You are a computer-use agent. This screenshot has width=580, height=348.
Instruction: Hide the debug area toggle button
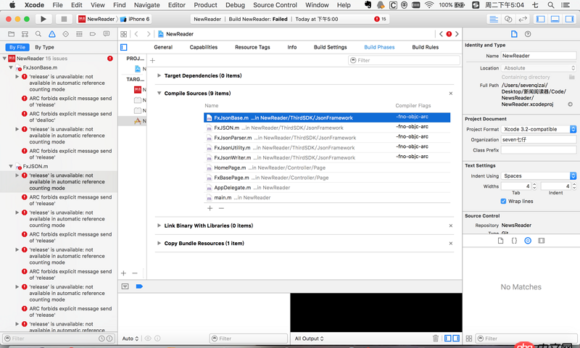coord(125,286)
